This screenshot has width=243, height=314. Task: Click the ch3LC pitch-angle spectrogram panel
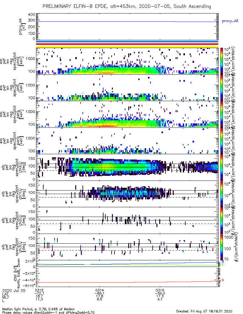(127, 247)
